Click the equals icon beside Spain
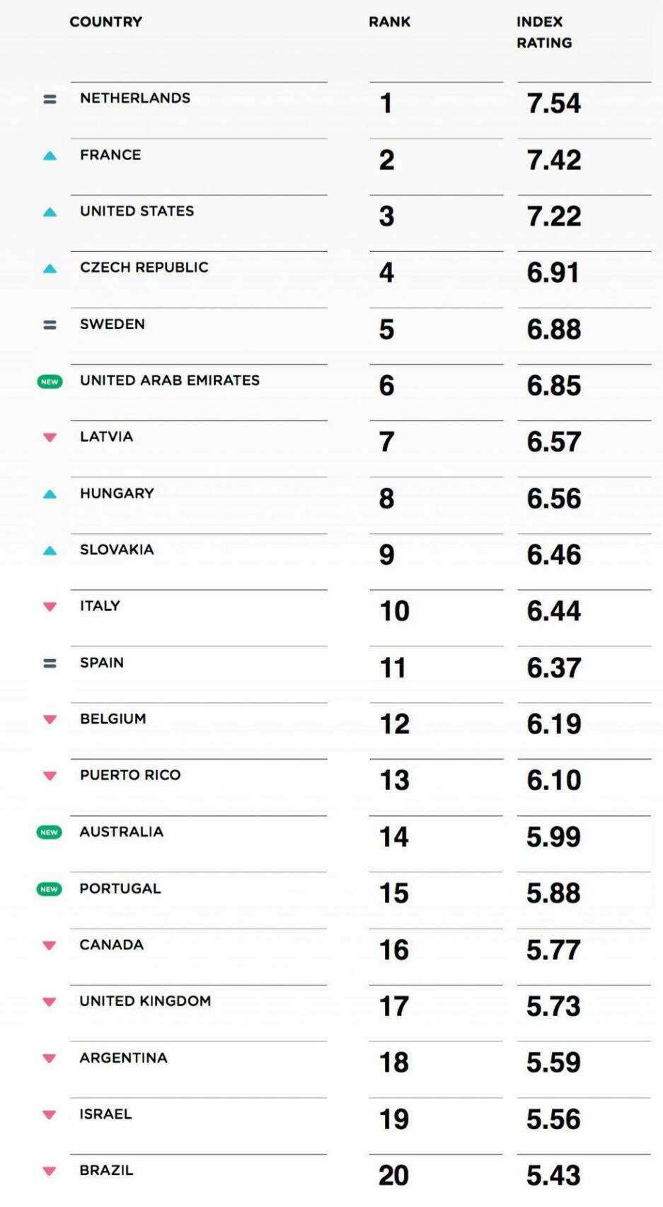 click(x=50, y=663)
